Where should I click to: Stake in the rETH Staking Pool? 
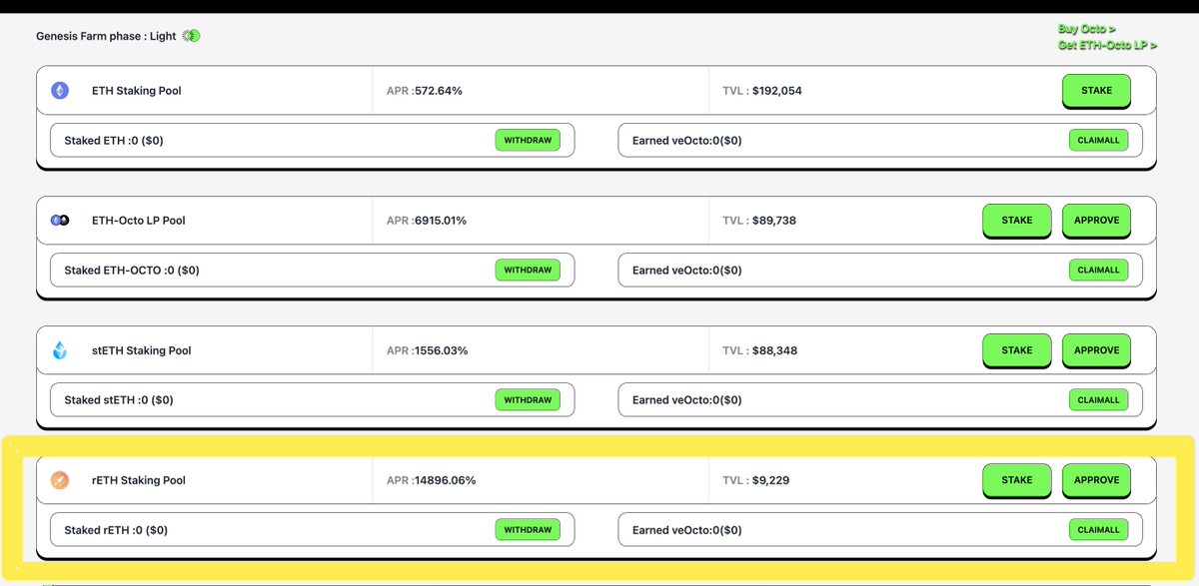coord(1017,480)
